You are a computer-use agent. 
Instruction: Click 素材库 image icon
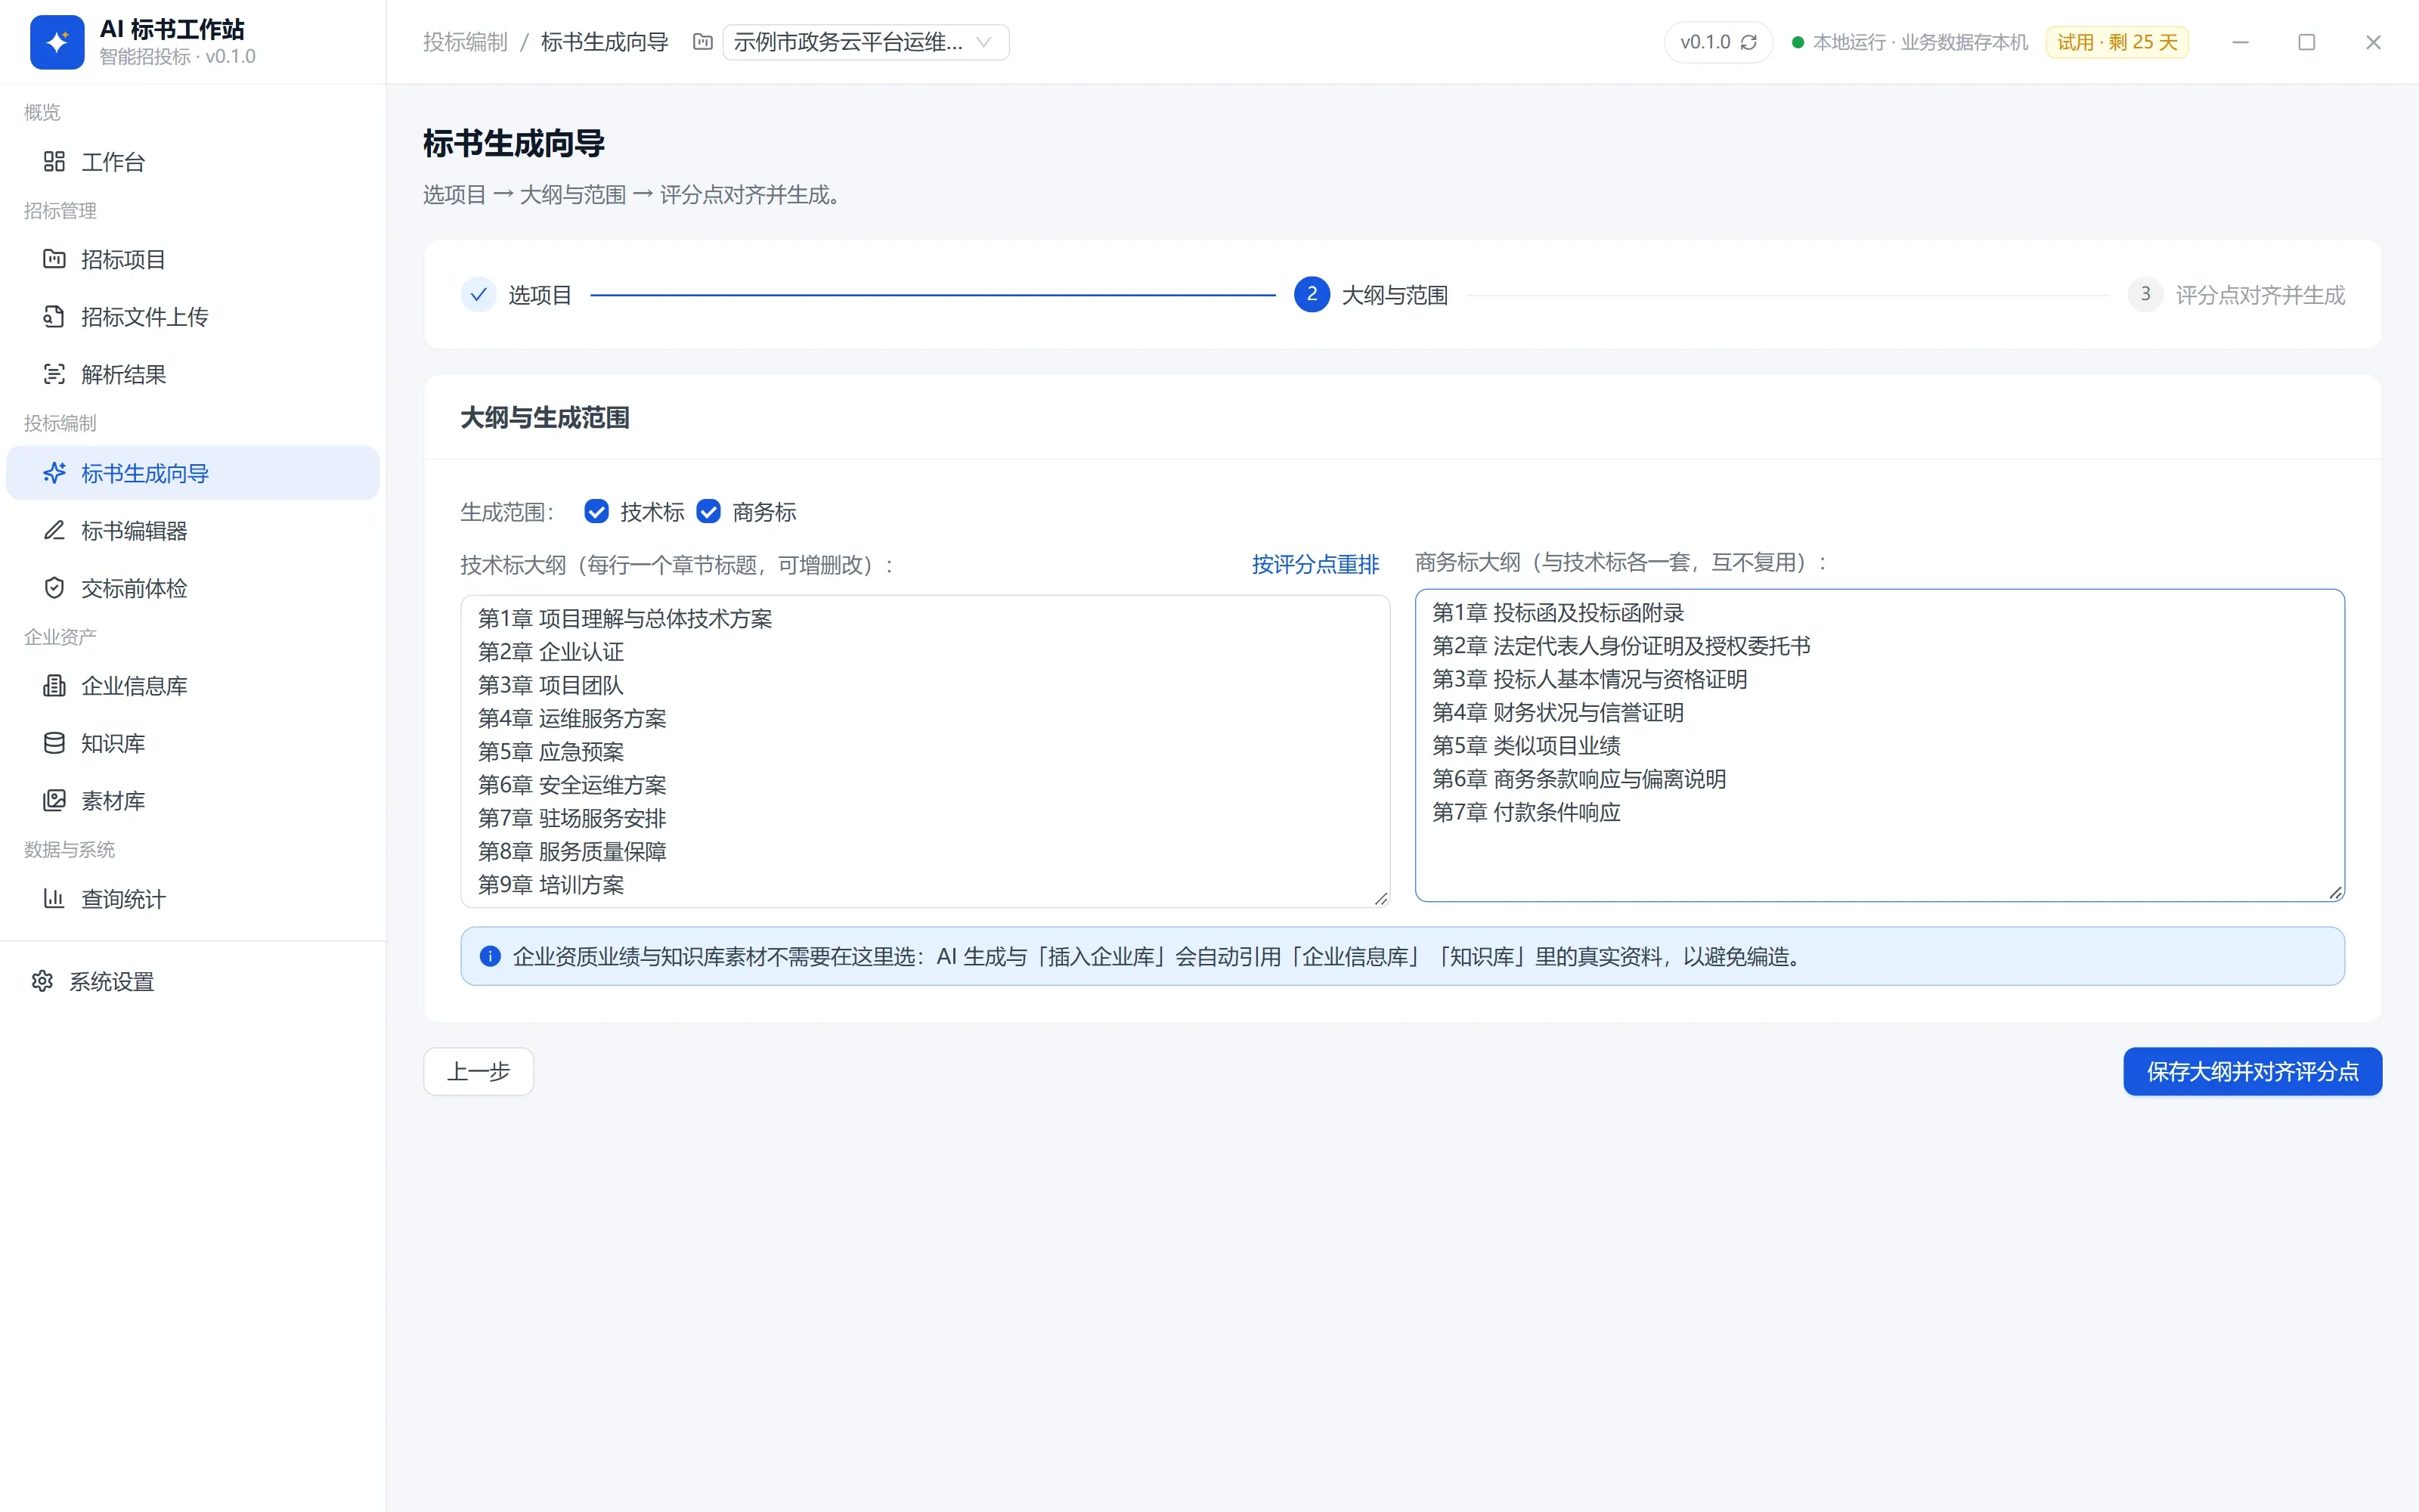54,800
